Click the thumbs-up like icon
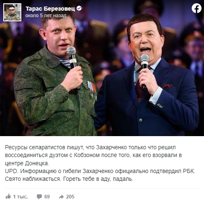Image resolution: width=204 pixels, height=205 pixels. [8, 196]
